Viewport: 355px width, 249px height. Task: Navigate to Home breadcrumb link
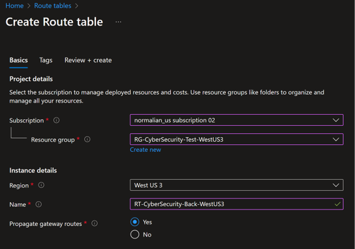[x=14, y=6]
